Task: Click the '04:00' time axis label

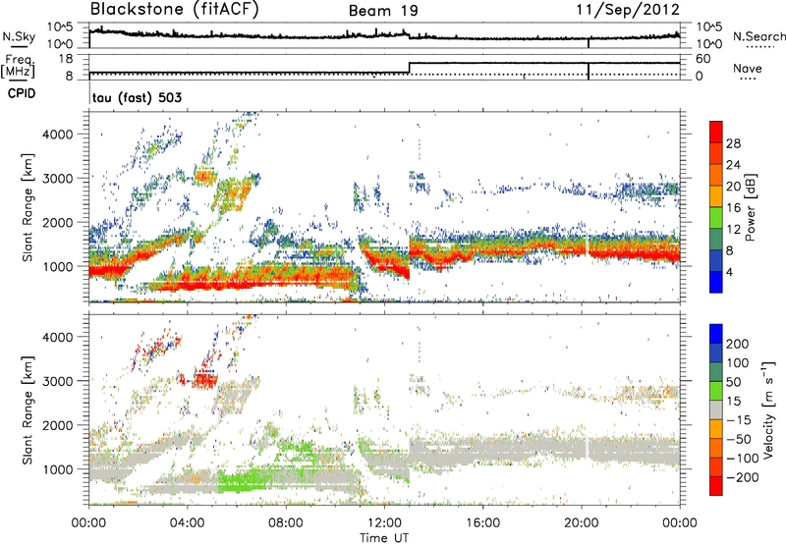Action: (188, 523)
